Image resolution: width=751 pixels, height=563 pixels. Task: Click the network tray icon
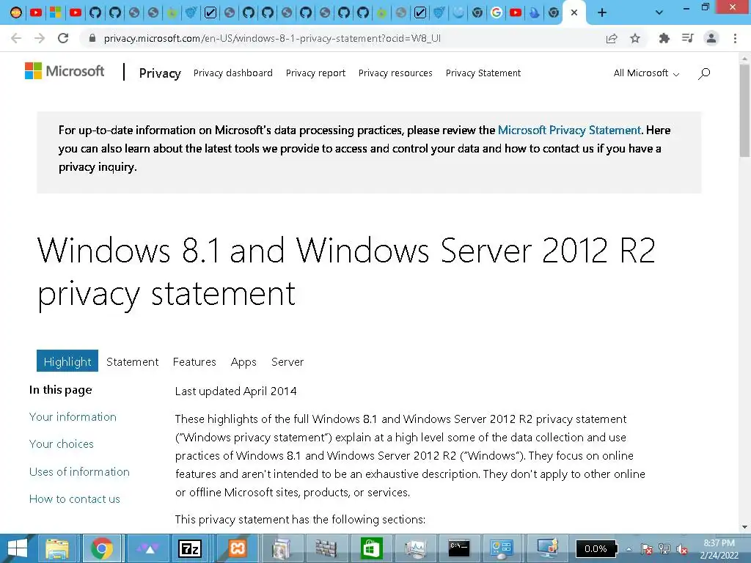[x=664, y=549]
